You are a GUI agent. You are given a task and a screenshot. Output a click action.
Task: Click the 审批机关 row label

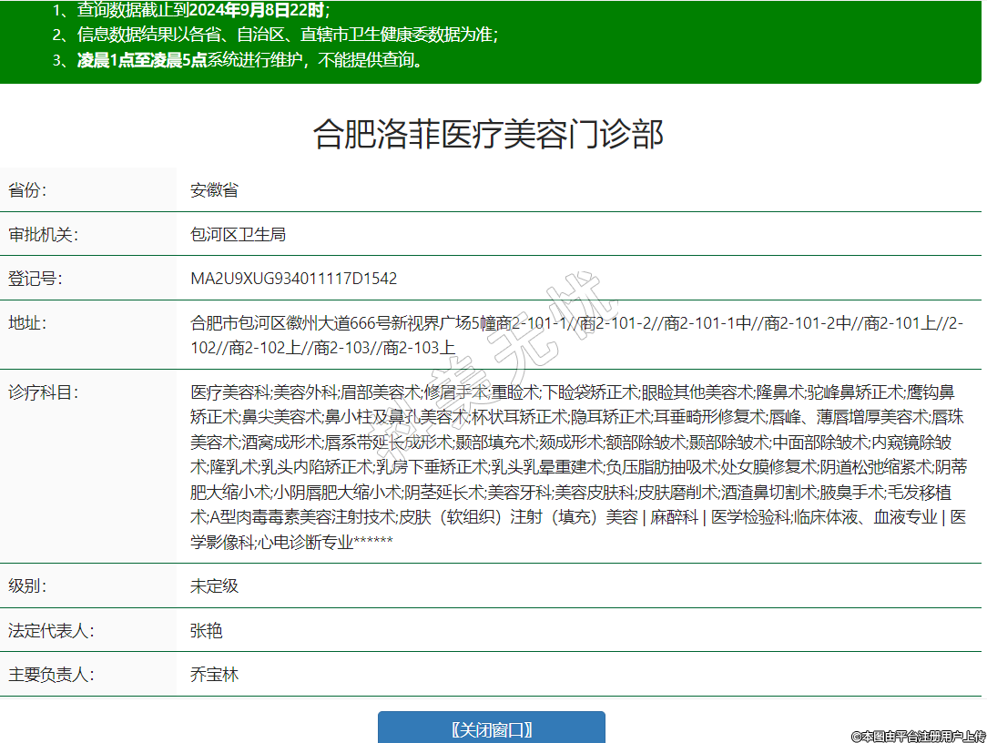43,234
